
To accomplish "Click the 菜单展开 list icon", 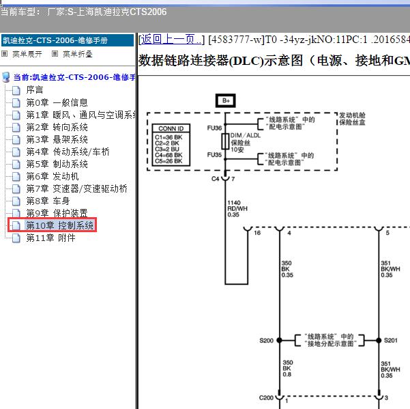I will [5, 54].
